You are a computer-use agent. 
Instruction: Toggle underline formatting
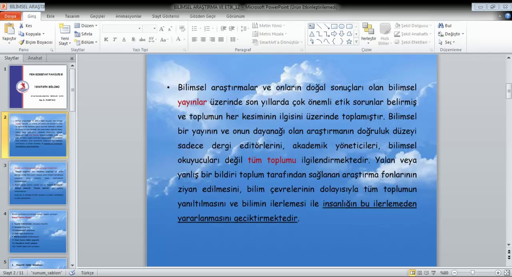[124, 39]
